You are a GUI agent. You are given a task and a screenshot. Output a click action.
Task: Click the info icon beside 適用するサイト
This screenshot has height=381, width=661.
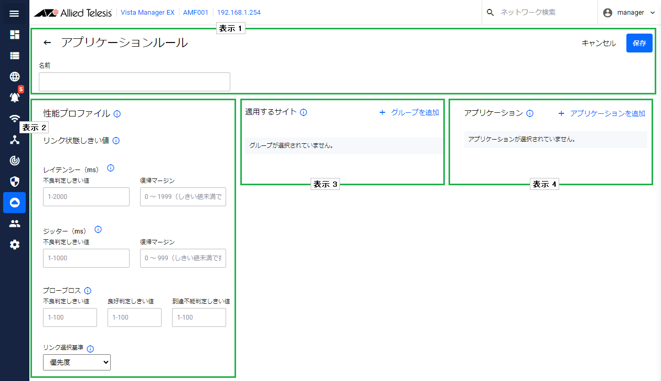tap(303, 112)
